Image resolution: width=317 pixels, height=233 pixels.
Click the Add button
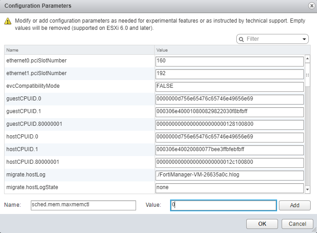(294, 205)
